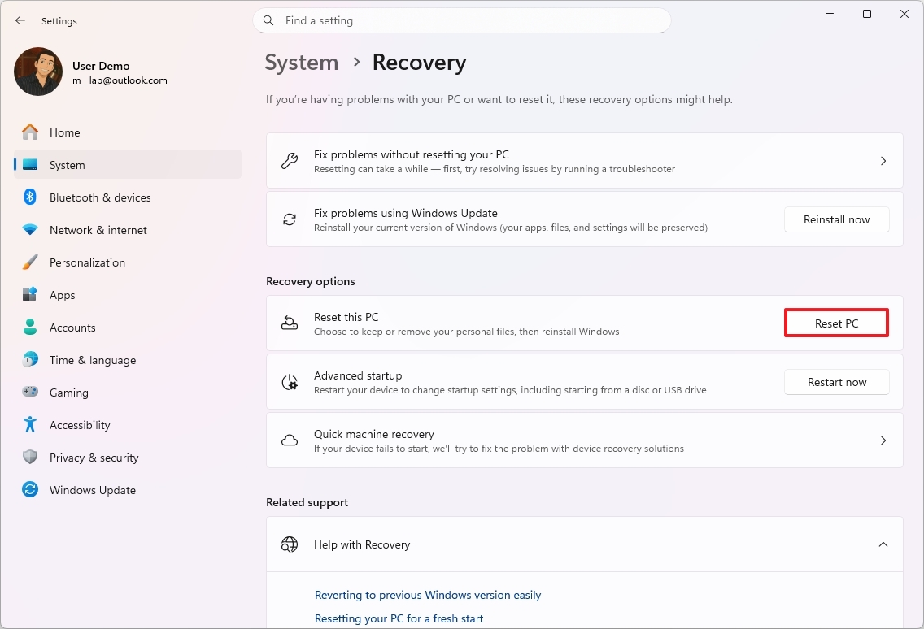Open Accessibility settings
The image size is (924, 629).
(x=80, y=425)
